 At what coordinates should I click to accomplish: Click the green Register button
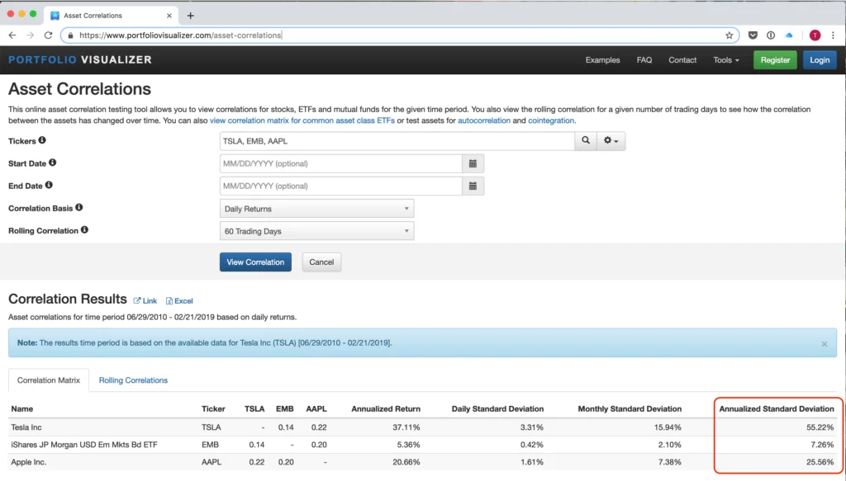coord(775,59)
